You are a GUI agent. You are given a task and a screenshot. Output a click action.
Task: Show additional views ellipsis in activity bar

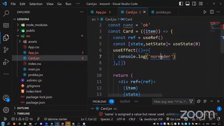pyautogui.click(x=6, y=74)
